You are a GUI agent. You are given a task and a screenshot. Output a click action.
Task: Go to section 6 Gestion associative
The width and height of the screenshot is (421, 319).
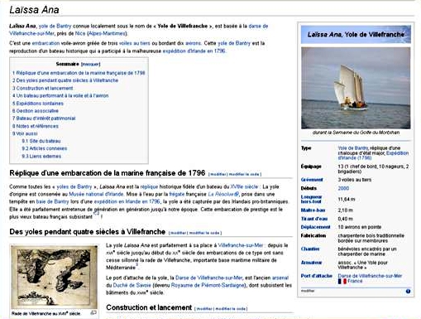[x=36, y=111]
